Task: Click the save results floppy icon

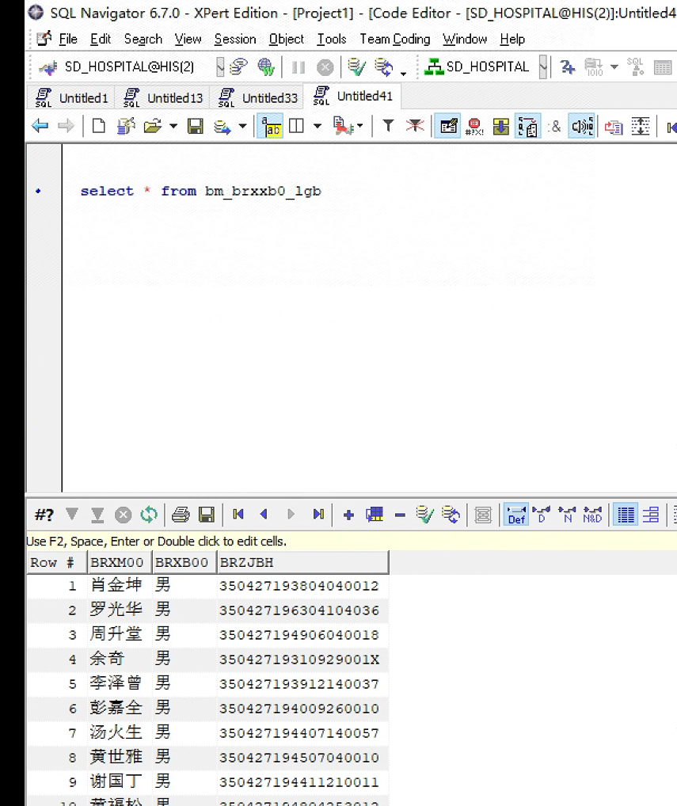Action: [x=207, y=515]
